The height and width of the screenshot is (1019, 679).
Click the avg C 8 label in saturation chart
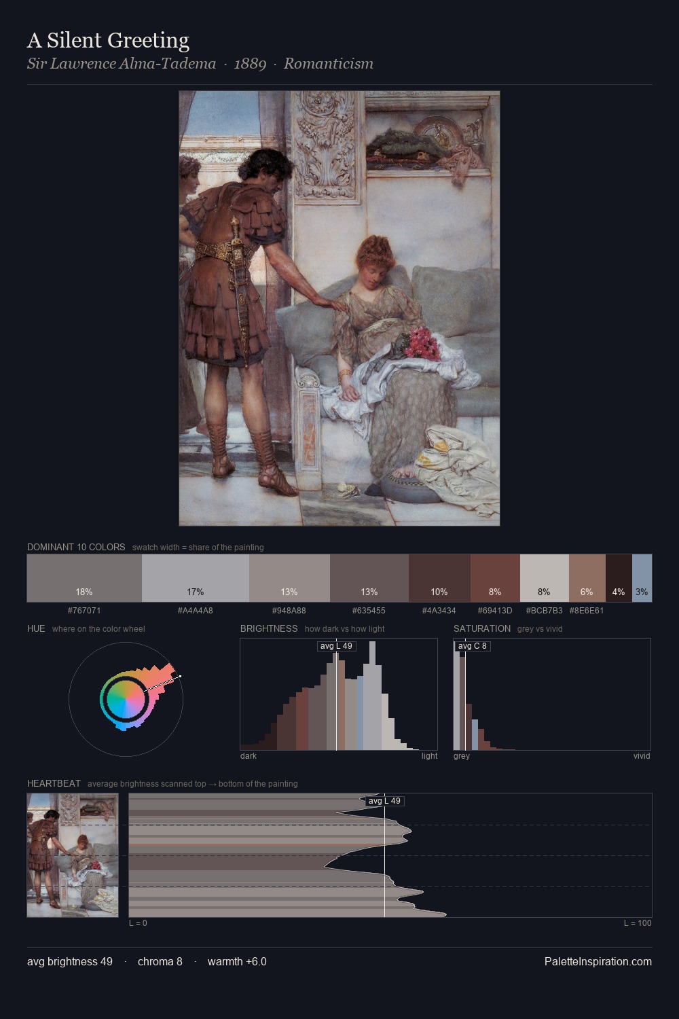473,646
